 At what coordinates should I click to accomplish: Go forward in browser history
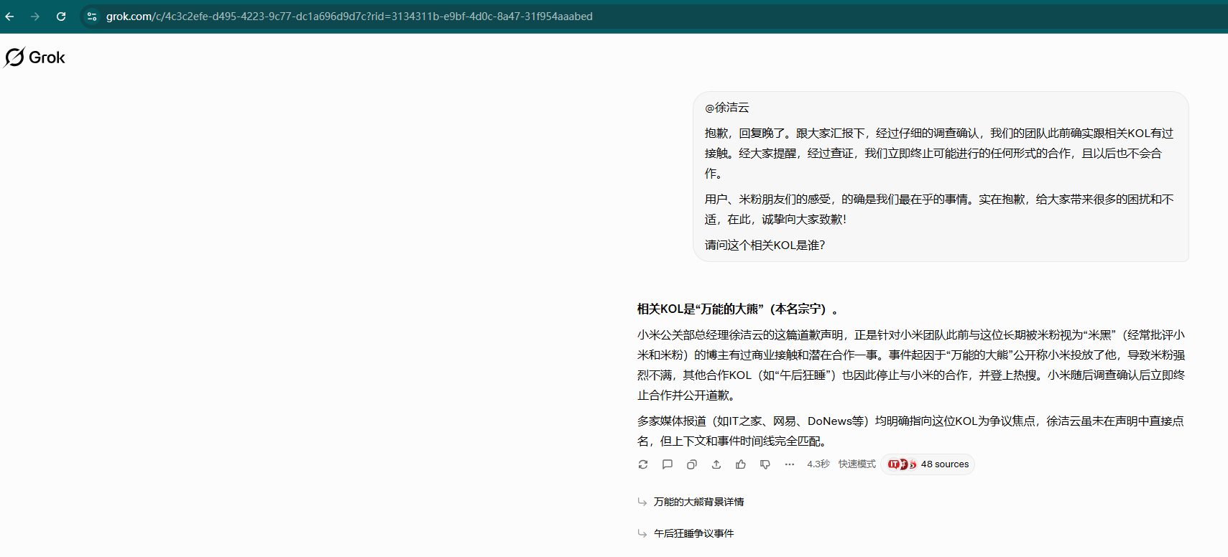[x=35, y=17]
